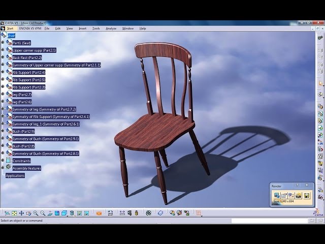
Task: Click the Hide/Show icon
Action: pyautogui.click(x=79, y=213)
